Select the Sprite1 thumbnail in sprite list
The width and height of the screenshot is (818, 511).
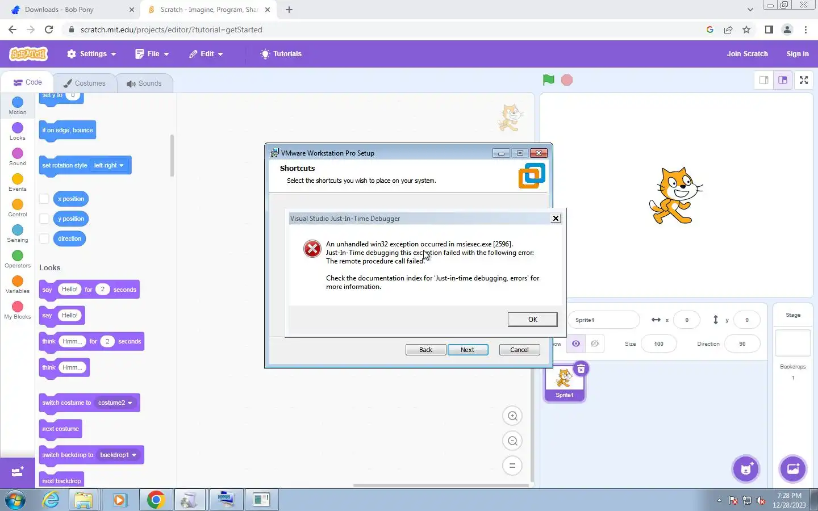pyautogui.click(x=564, y=382)
